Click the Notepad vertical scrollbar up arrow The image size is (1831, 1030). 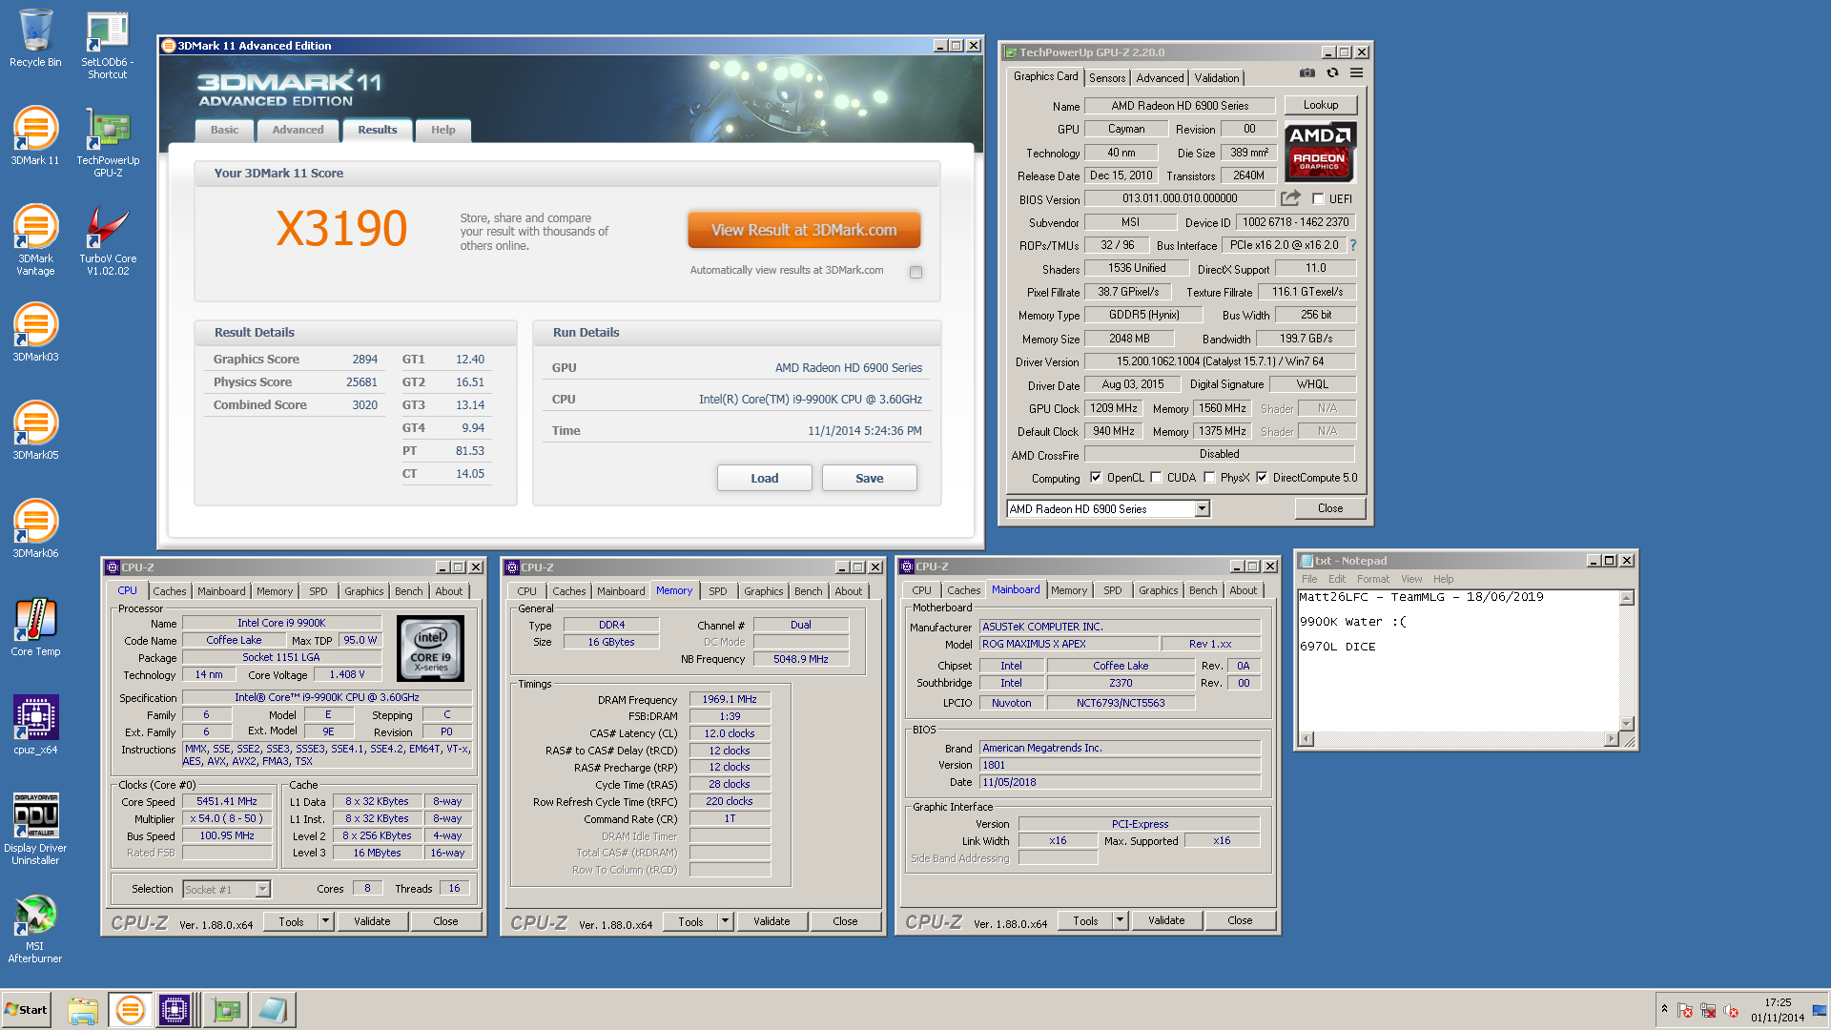coord(1627,598)
